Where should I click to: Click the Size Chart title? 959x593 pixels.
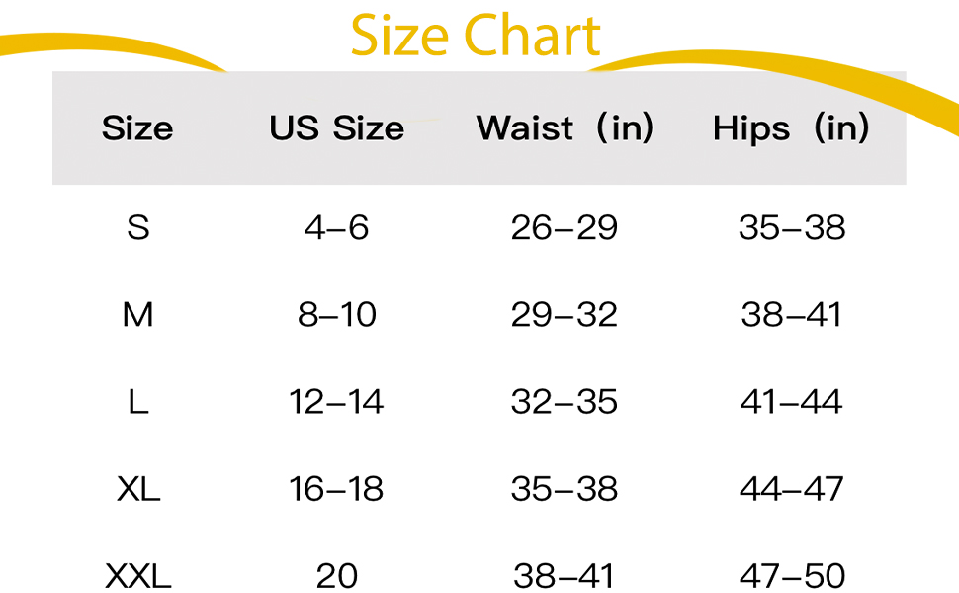476,36
